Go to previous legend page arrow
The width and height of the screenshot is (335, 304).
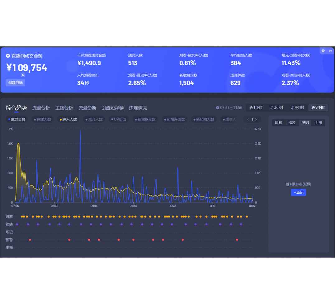coord(248,119)
